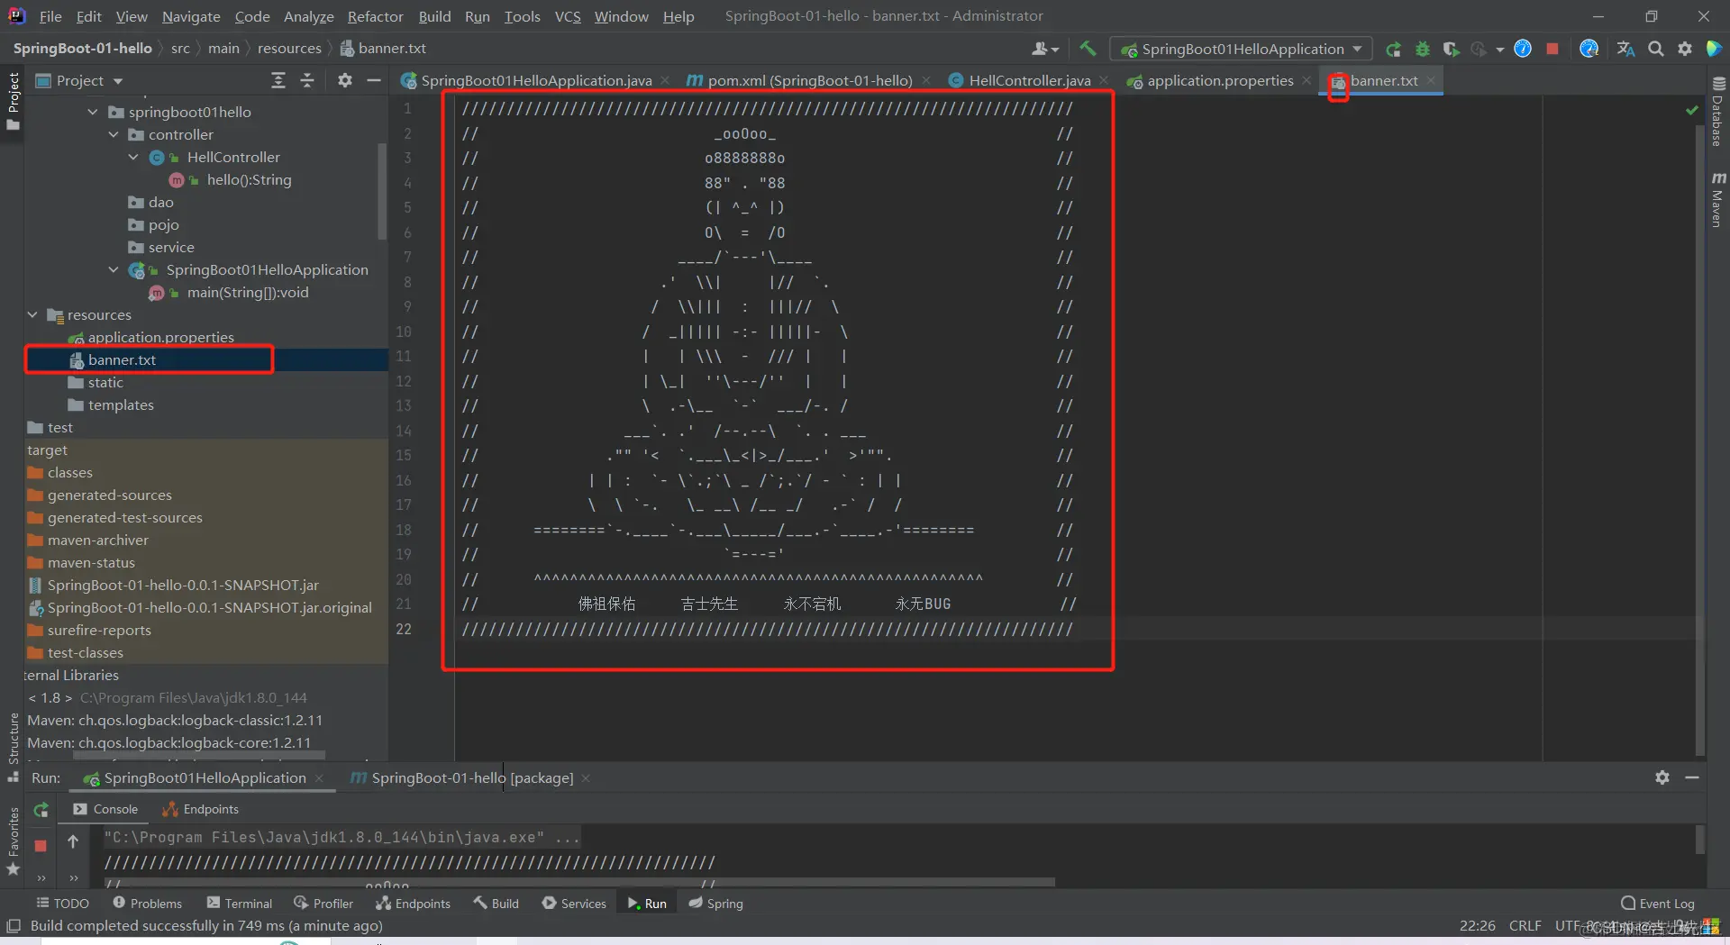
Task: Click the green inspection checkmark in the editor
Action: 1691,110
